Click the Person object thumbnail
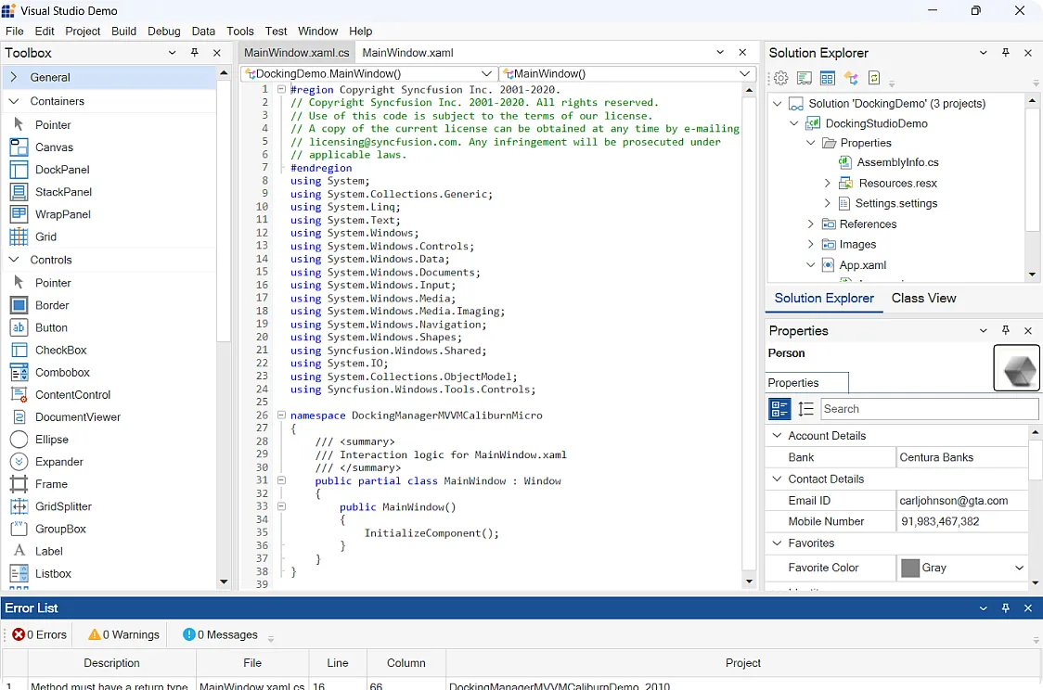Viewport: 1043px width, 690px height. coord(1016,367)
